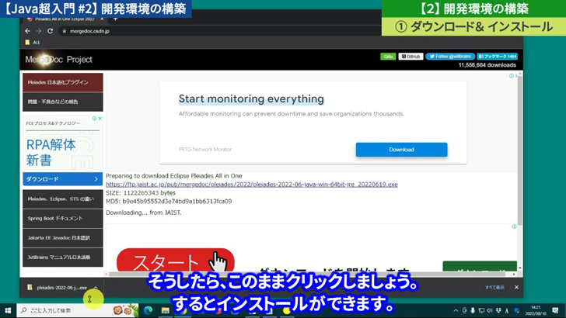Open the GitHub badge link
The width and height of the screenshot is (566, 318).
click(x=411, y=57)
